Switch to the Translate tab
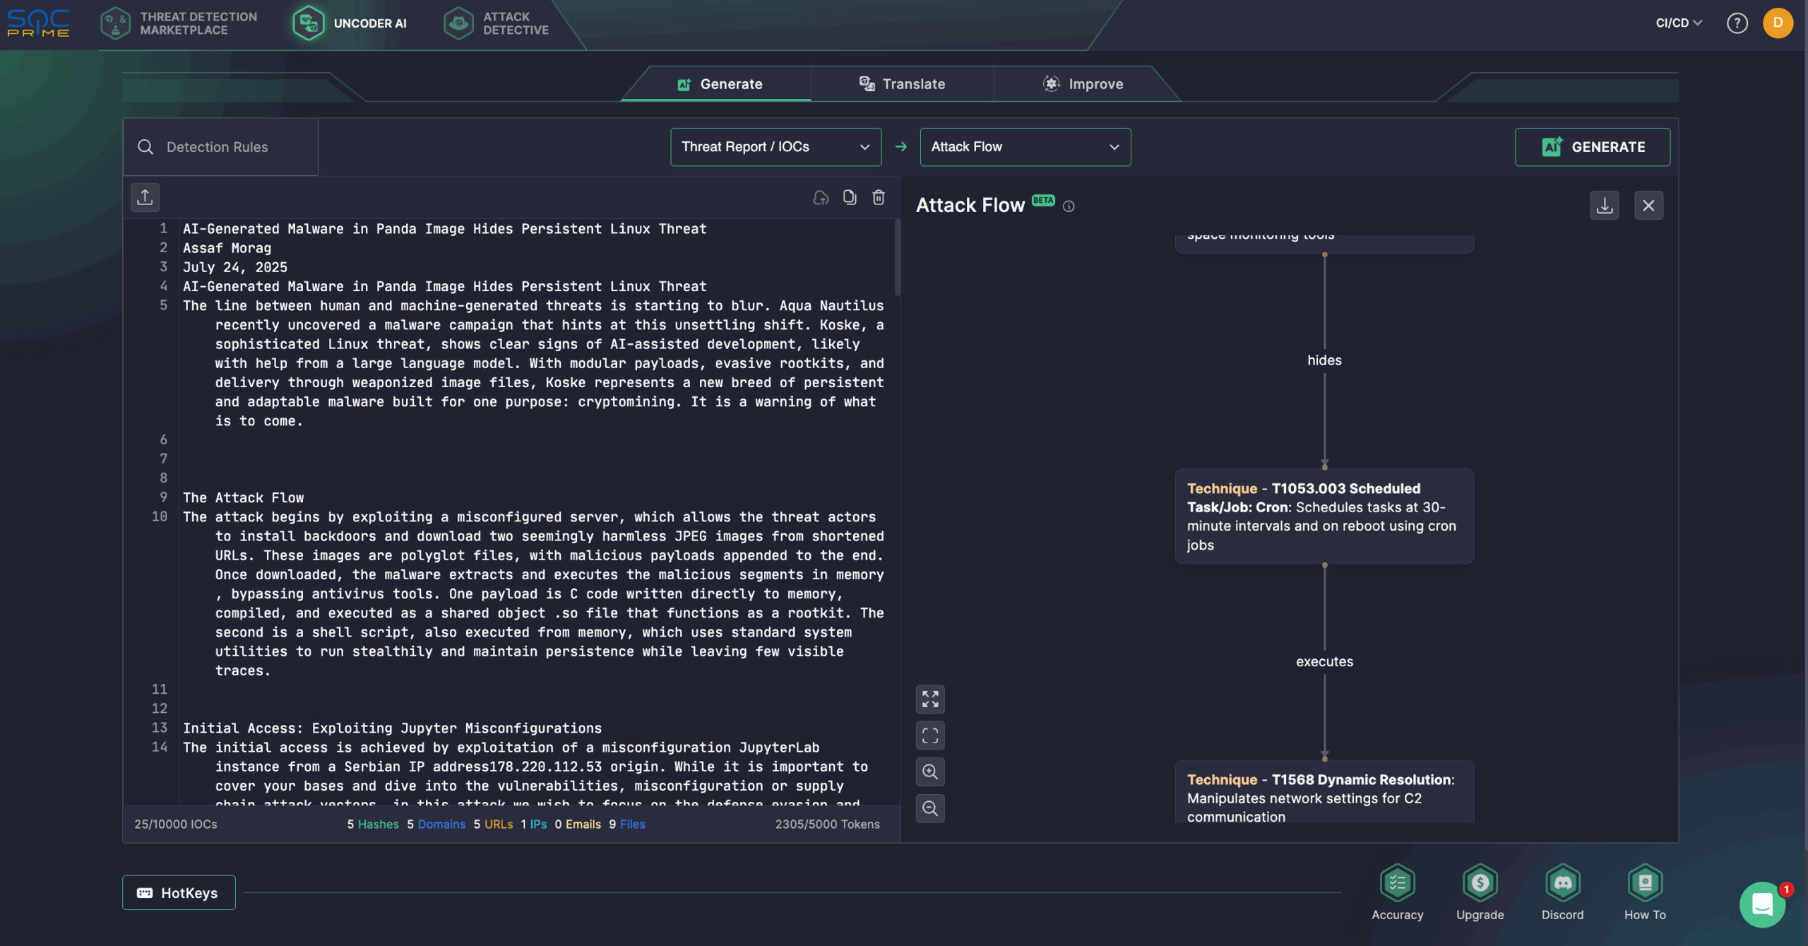Image resolution: width=1808 pixels, height=946 pixels. click(902, 83)
